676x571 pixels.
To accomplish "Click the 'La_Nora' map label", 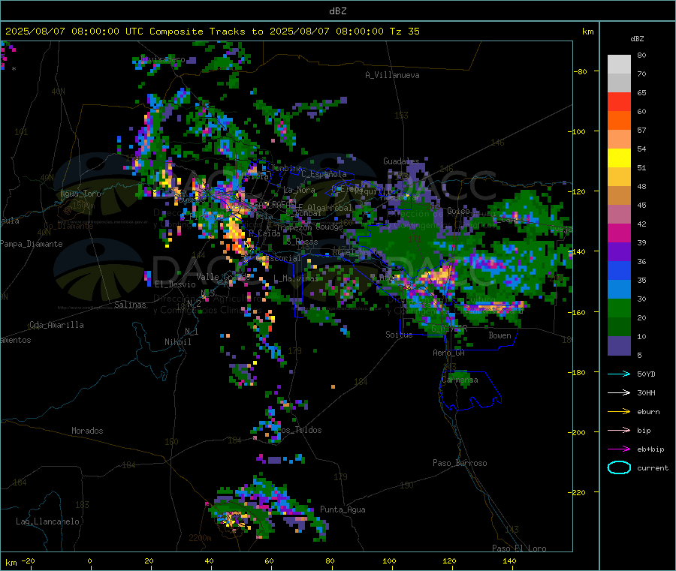I will [299, 190].
